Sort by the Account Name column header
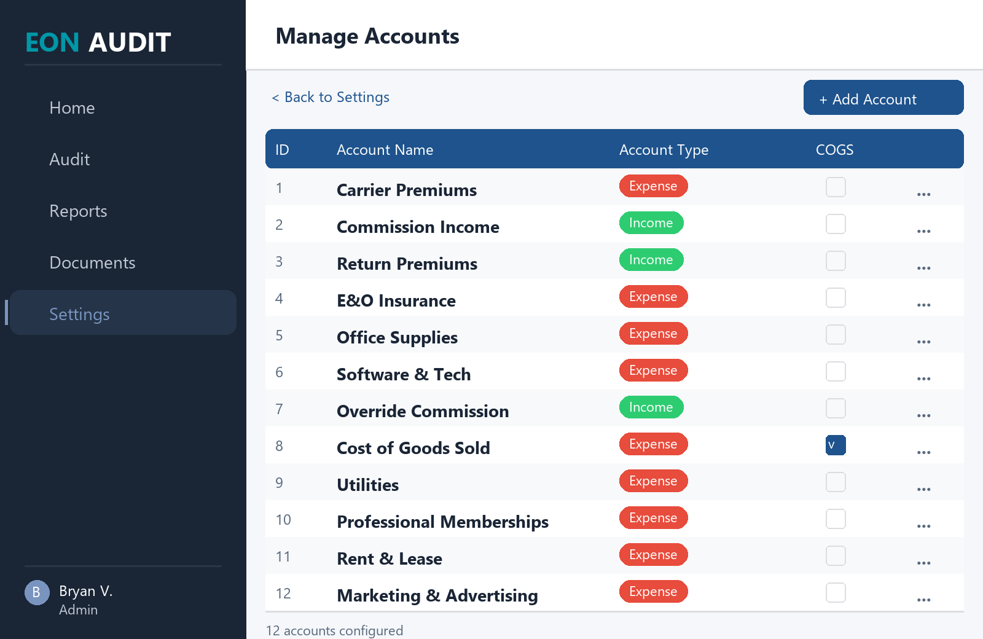This screenshot has height=639, width=983. click(x=385, y=149)
